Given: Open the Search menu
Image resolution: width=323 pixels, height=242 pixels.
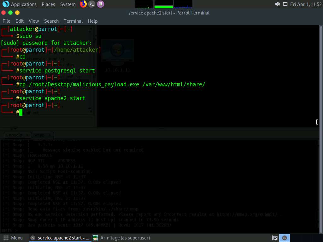Looking at the screenshot, I should point(51,21).
